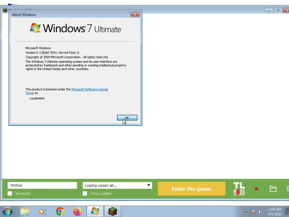This screenshot has width=289, height=217.
Task: Open Google Chrome from taskbar
Action: [60, 211]
